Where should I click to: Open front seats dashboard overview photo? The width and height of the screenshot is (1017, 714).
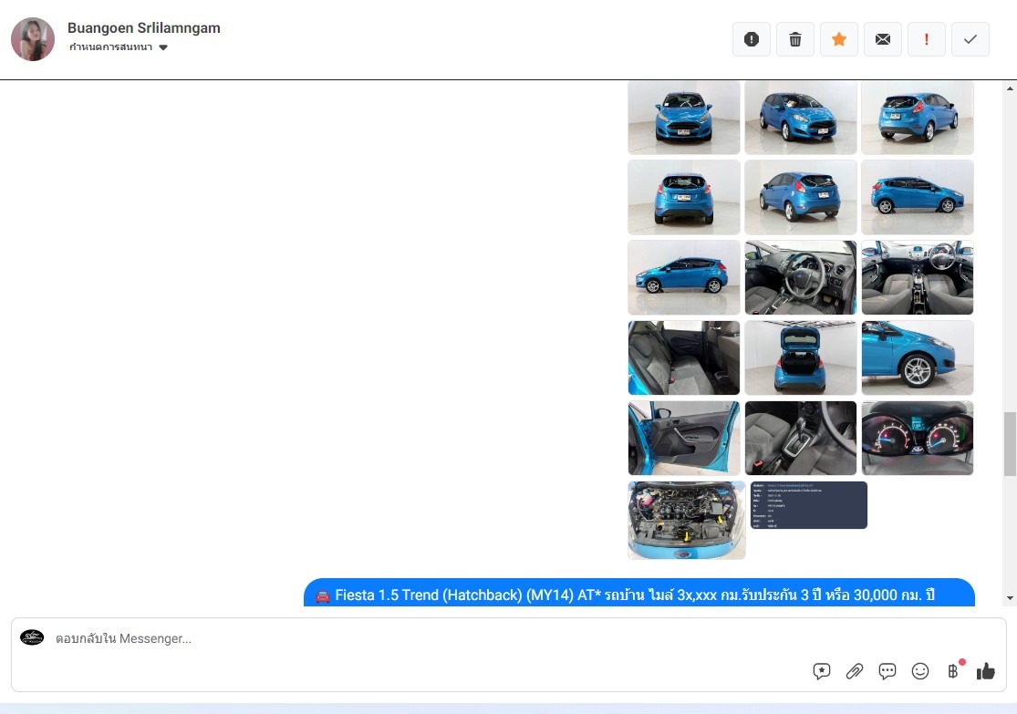917,277
